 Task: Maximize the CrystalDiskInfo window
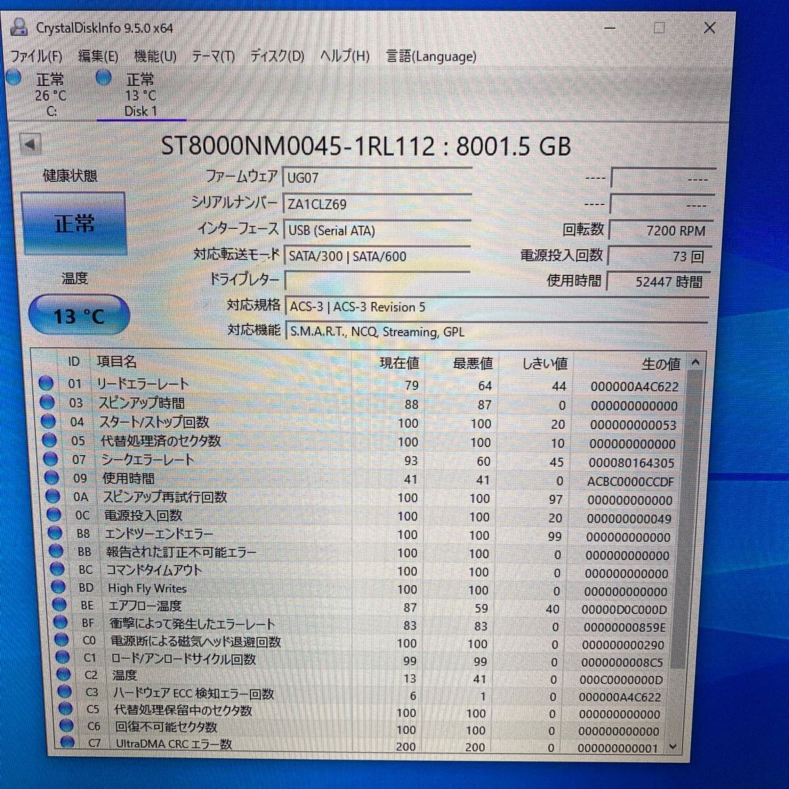point(659,28)
